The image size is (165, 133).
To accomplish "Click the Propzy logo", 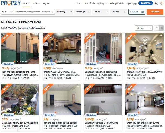I will tap(11, 3).
